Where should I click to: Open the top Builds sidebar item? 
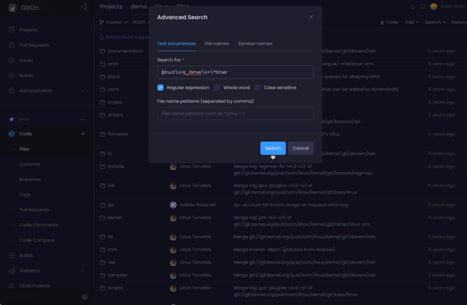coord(26,75)
